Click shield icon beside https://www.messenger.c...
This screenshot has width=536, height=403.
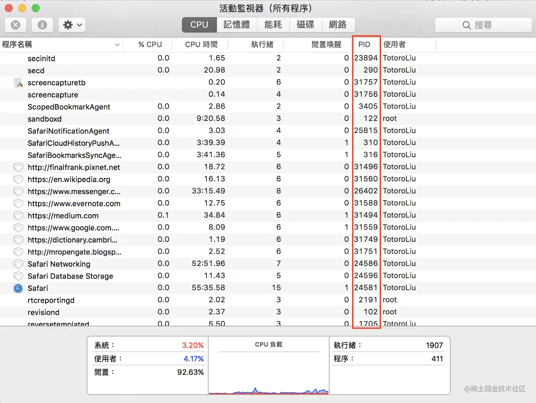click(x=18, y=191)
